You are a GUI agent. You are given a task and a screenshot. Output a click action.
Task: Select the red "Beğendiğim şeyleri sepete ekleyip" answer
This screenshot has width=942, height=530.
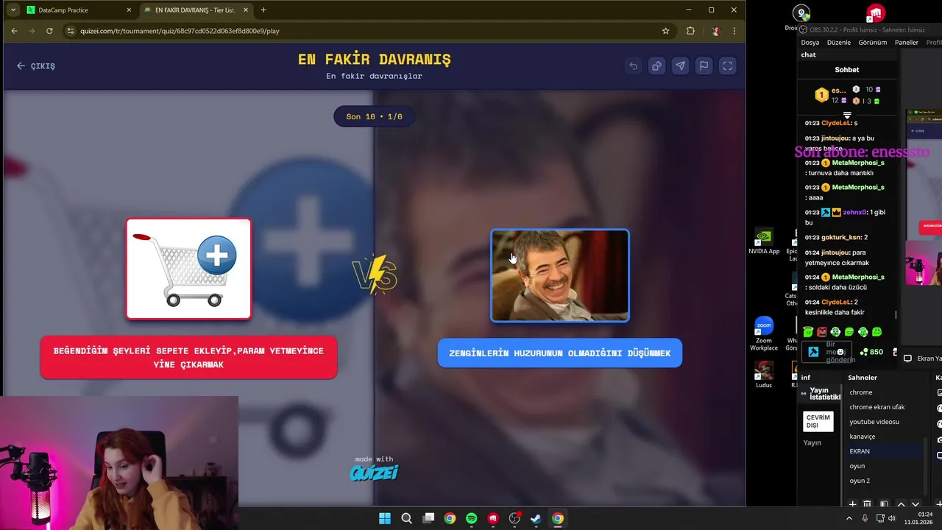188,358
